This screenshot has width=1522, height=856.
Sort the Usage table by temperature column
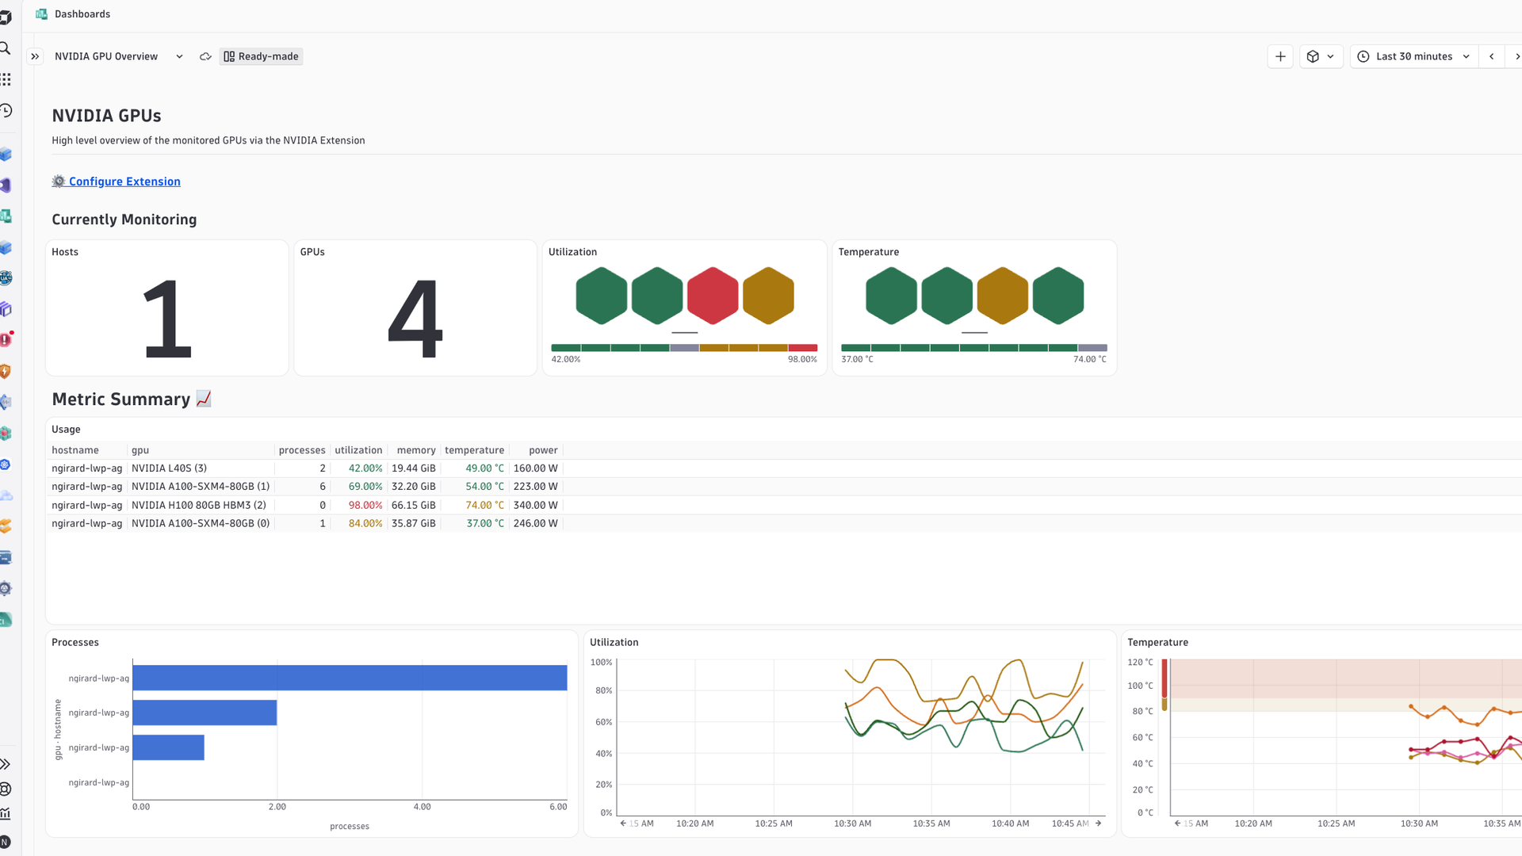pos(474,450)
